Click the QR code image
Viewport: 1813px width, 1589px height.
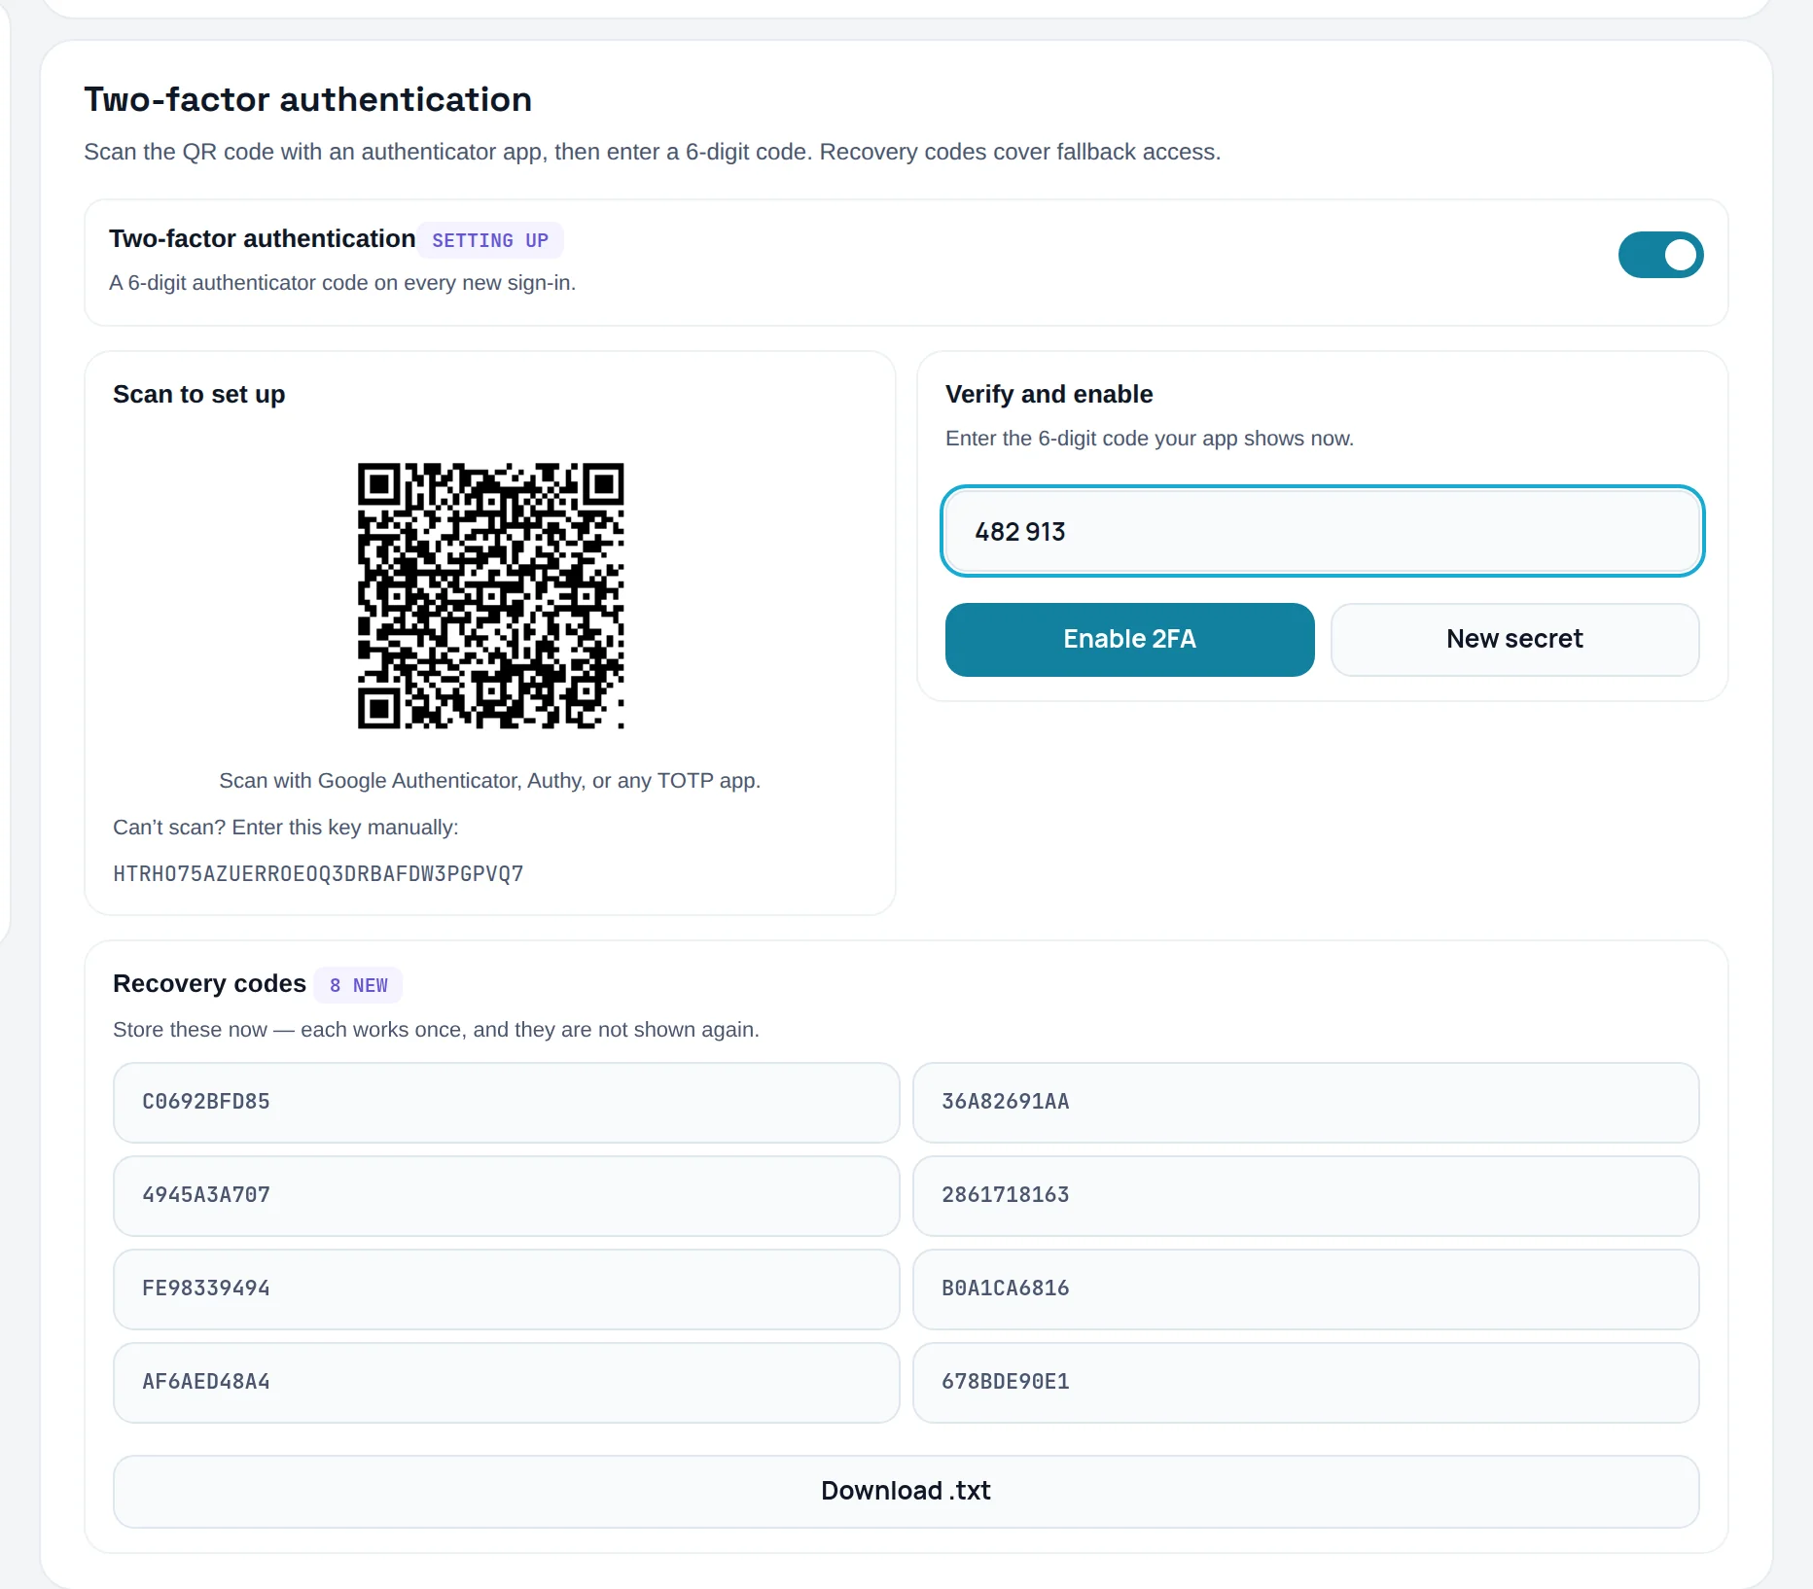point(490,595)
